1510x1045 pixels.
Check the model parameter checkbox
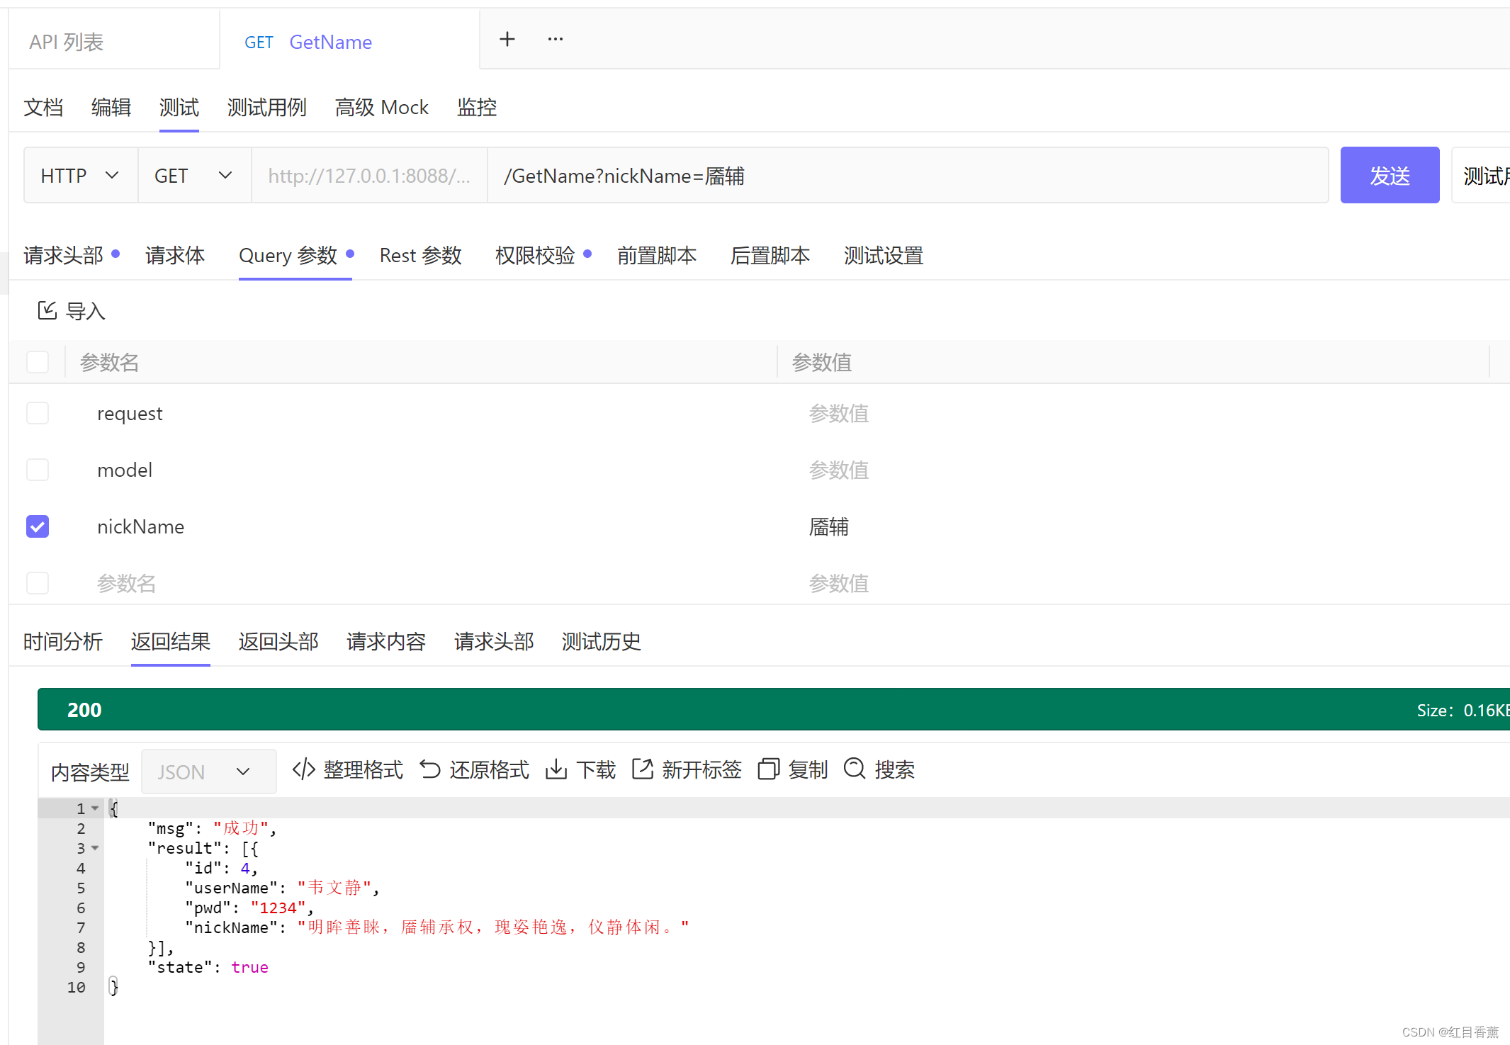(x=38, y=470)
